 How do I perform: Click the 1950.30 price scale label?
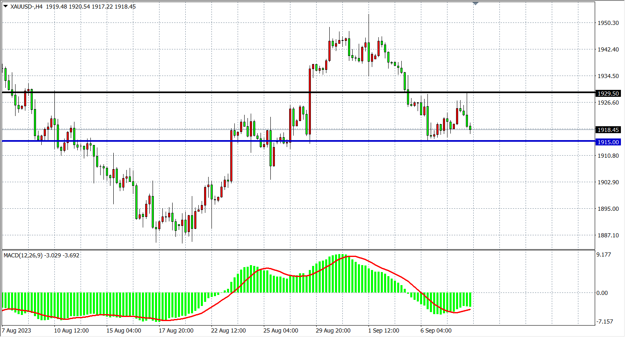608,23
